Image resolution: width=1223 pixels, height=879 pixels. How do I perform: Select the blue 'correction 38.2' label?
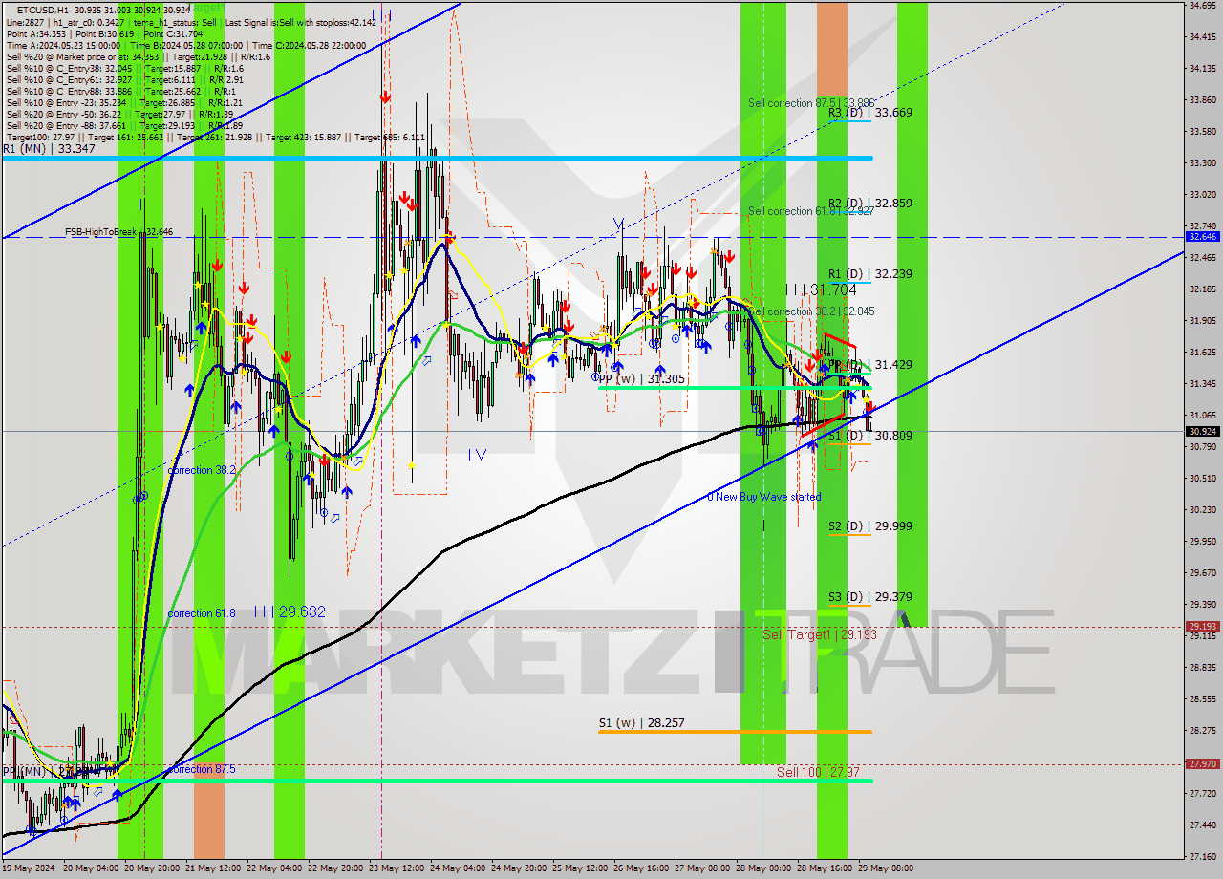tap(202, 471)
